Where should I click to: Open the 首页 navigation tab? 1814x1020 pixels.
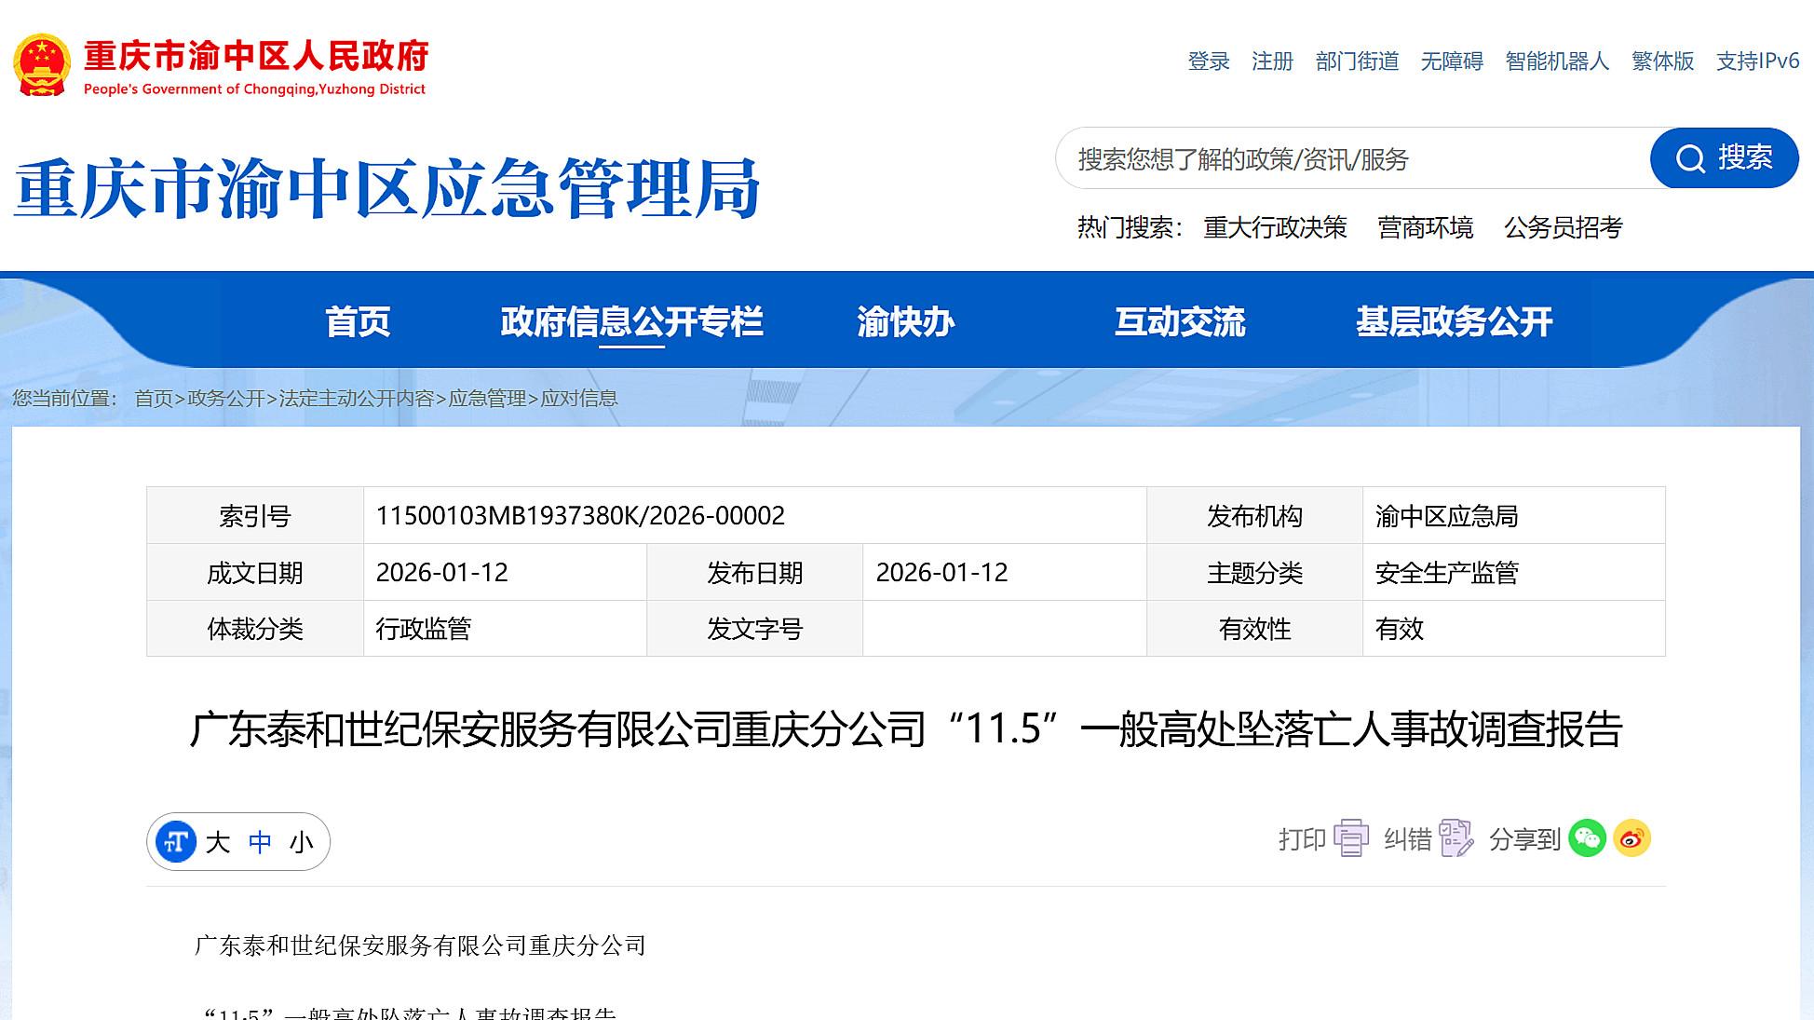[358, 323]
